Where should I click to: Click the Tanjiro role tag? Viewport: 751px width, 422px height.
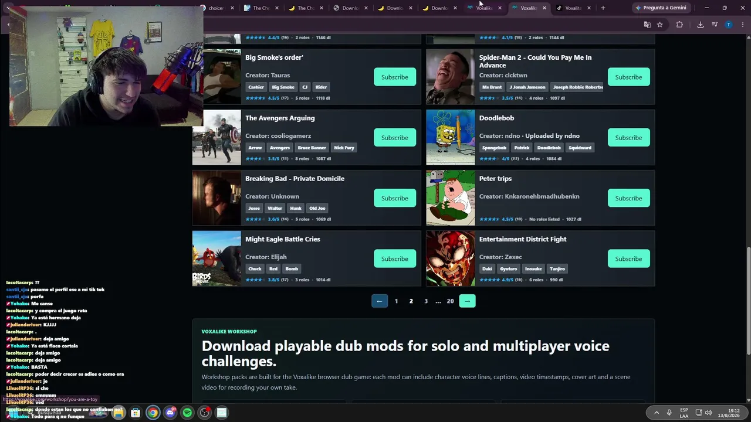pyautogui.click(x=557, y=269)
